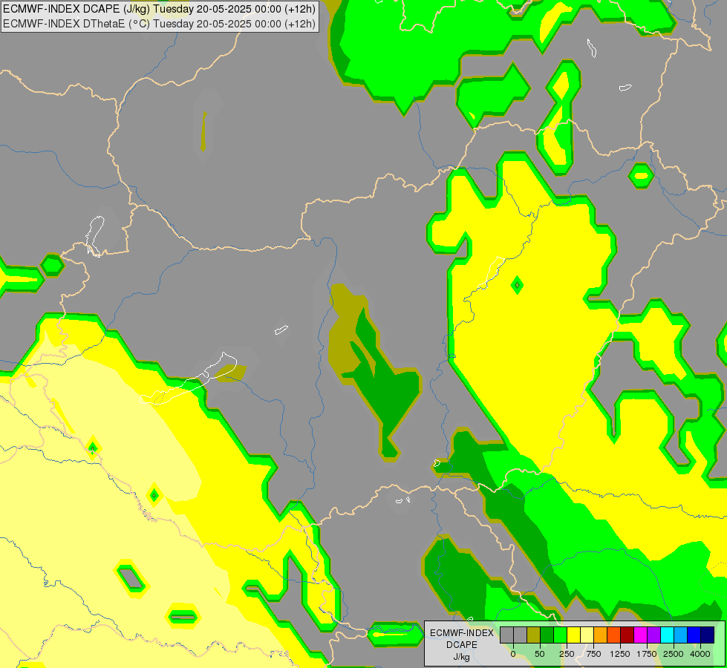Click the legend value label 0
Image resolution: width=727 pixels, height=668 pixels.
[513, 654]
